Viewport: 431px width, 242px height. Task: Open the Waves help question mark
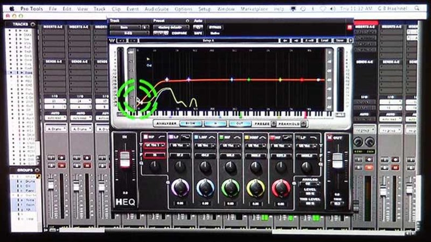[351, 41]
